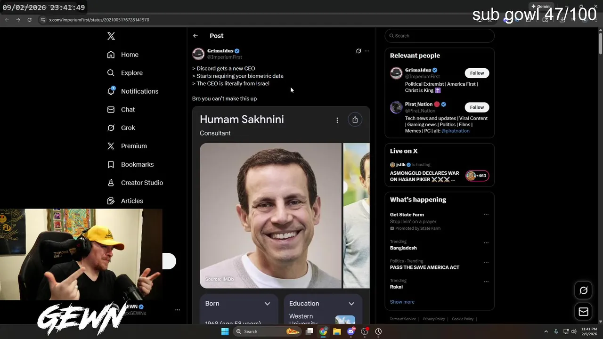
Task: Open the three-dot menu on Humam Sakhnini card
Action: 337,120
